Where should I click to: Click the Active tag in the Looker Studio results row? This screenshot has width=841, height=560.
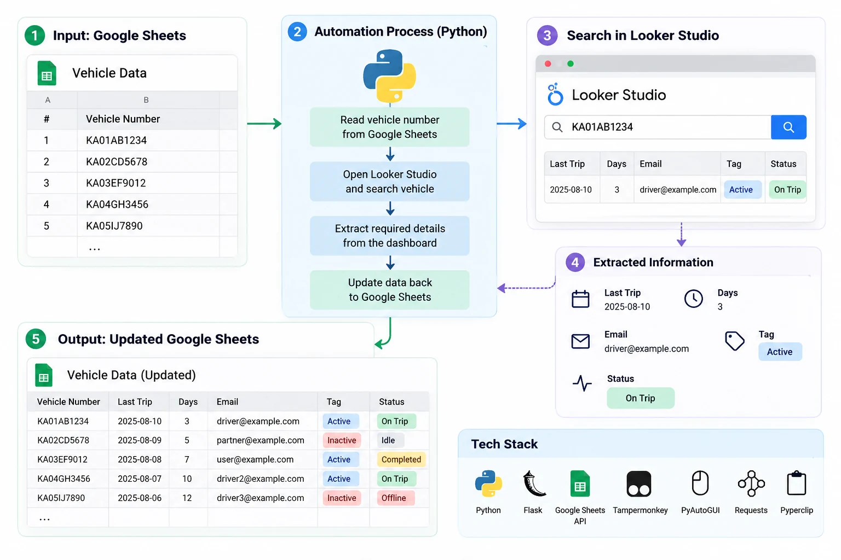(741, 190)
